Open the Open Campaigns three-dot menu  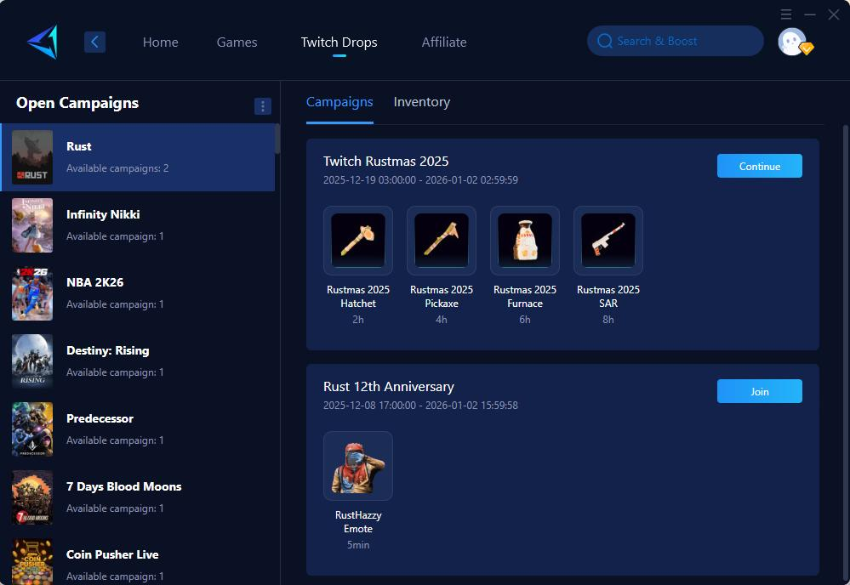[263, 106]
